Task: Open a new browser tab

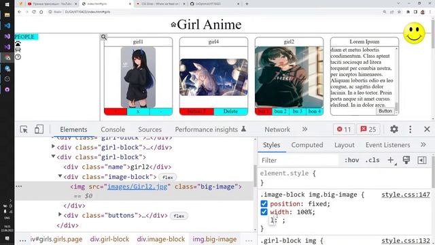Action: click(247, 4)
